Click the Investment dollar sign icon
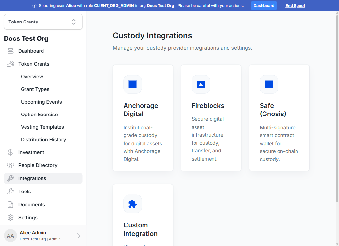 pyautogui.click(x=10, y=152)
